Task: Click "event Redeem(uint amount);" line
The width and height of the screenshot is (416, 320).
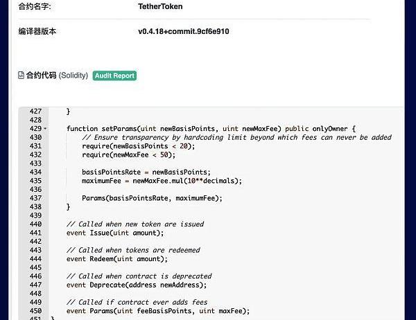Action: pyautogui.click(x=117, y=259)
